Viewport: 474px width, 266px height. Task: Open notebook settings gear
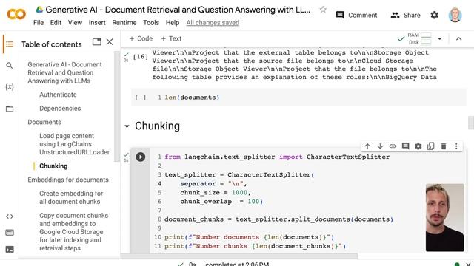tap(435, 15)
